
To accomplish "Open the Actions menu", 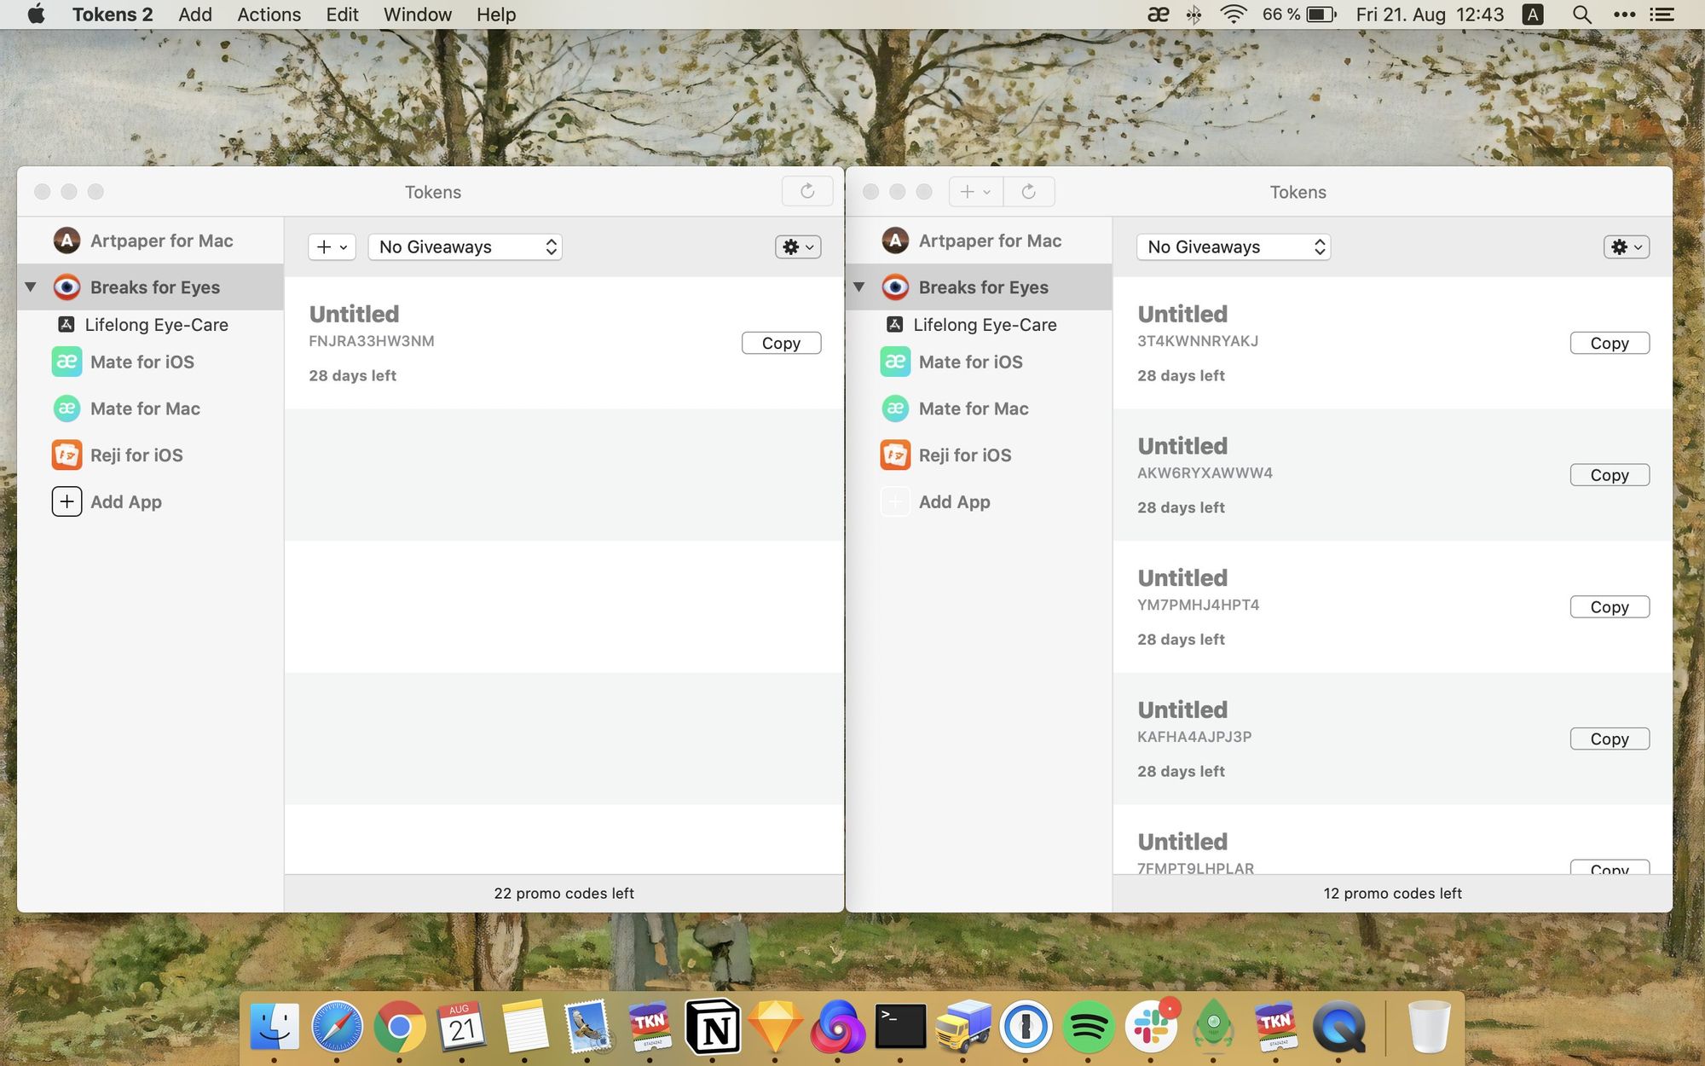I will click(269, 14).
